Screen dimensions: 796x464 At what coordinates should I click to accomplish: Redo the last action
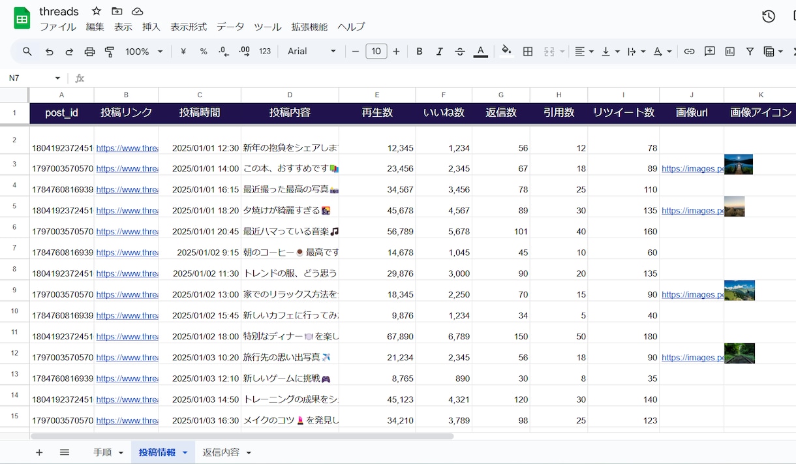pos(69,52)
